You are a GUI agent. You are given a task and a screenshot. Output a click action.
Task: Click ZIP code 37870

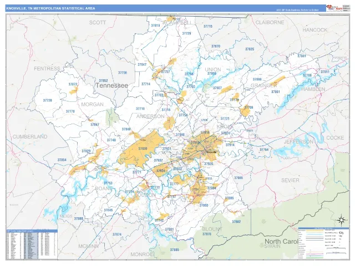(216, 46)
